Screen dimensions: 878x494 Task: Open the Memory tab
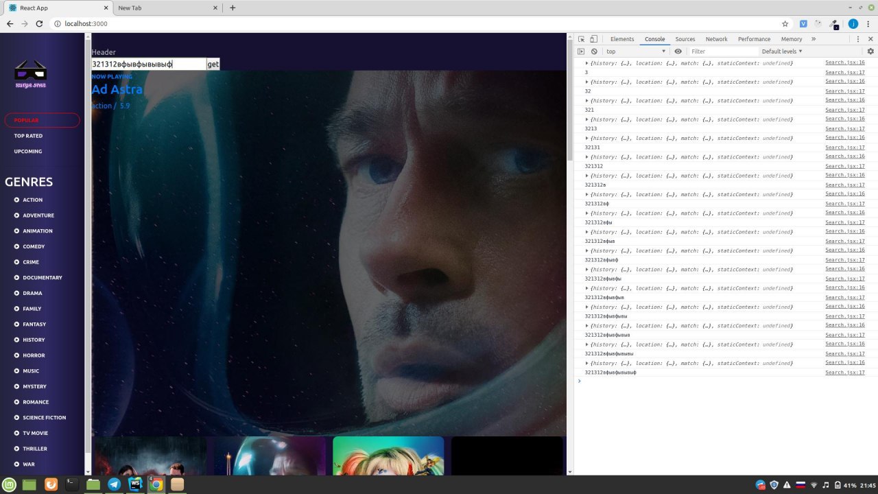792,39
